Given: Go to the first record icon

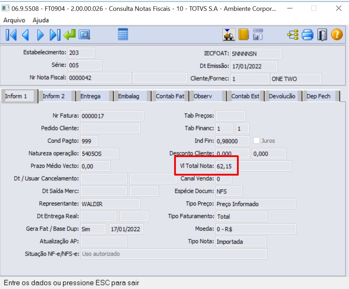Looking at the screenshot, I should click(x=11, y=35).
